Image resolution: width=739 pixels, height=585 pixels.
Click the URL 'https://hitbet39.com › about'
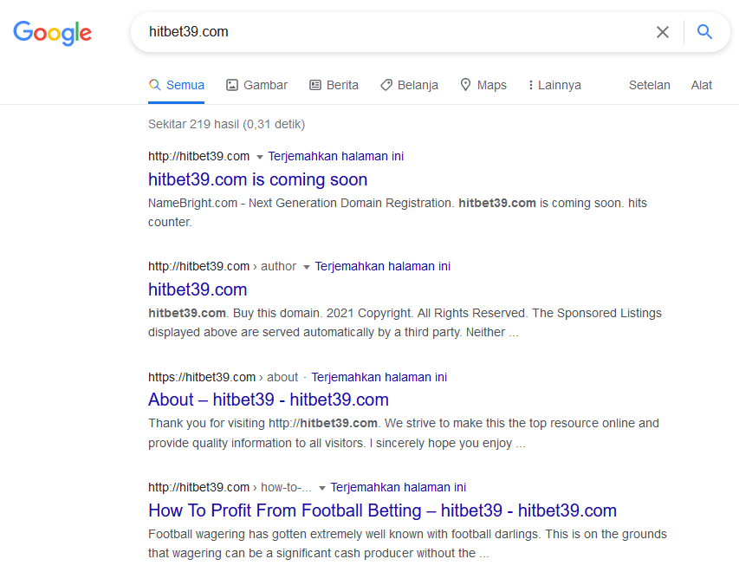(223, 377)
